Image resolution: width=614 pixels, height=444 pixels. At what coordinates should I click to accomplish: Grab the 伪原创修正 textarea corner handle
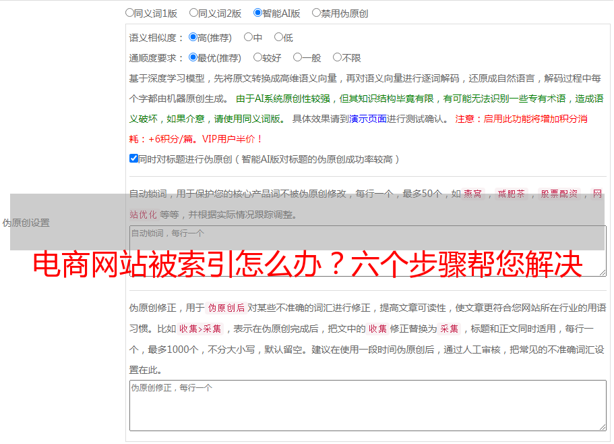click(x=603, y=427)
